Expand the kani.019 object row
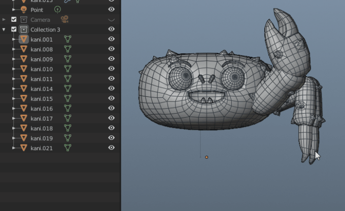The image size is (345, 211). pos(14,138)
